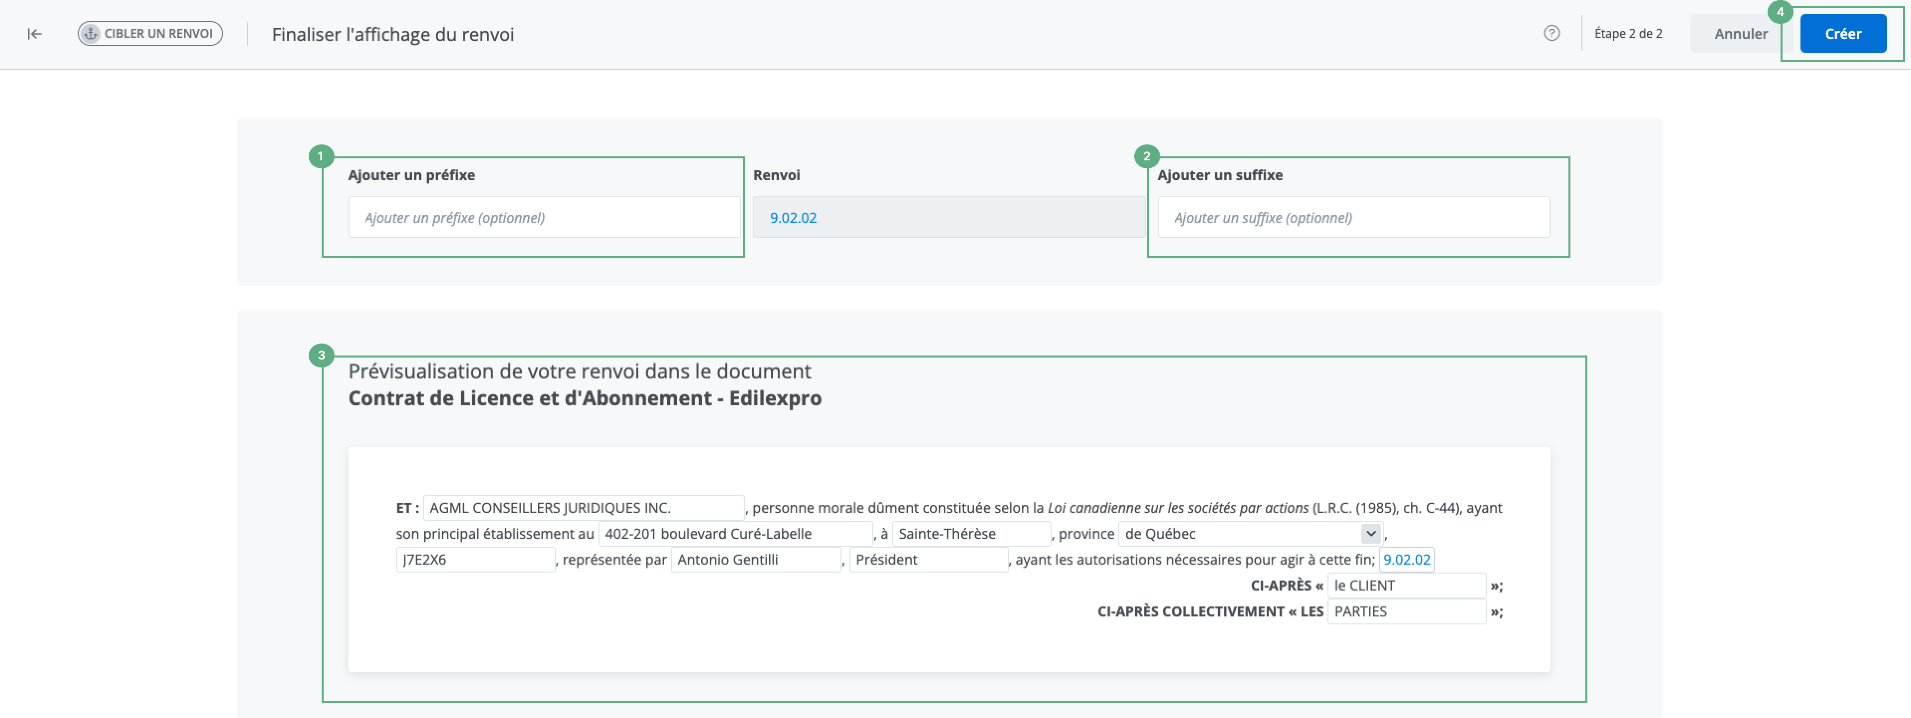Focus the Ajouter un préfixe field

click(544, 217)
